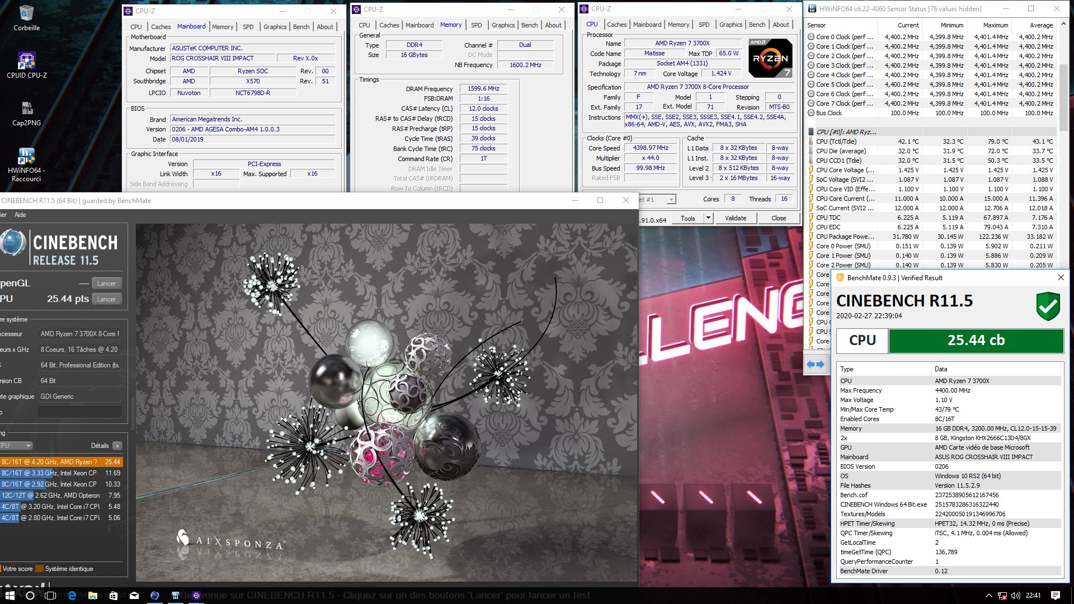Click the Type column header in BenchMate

pos(884,369)
